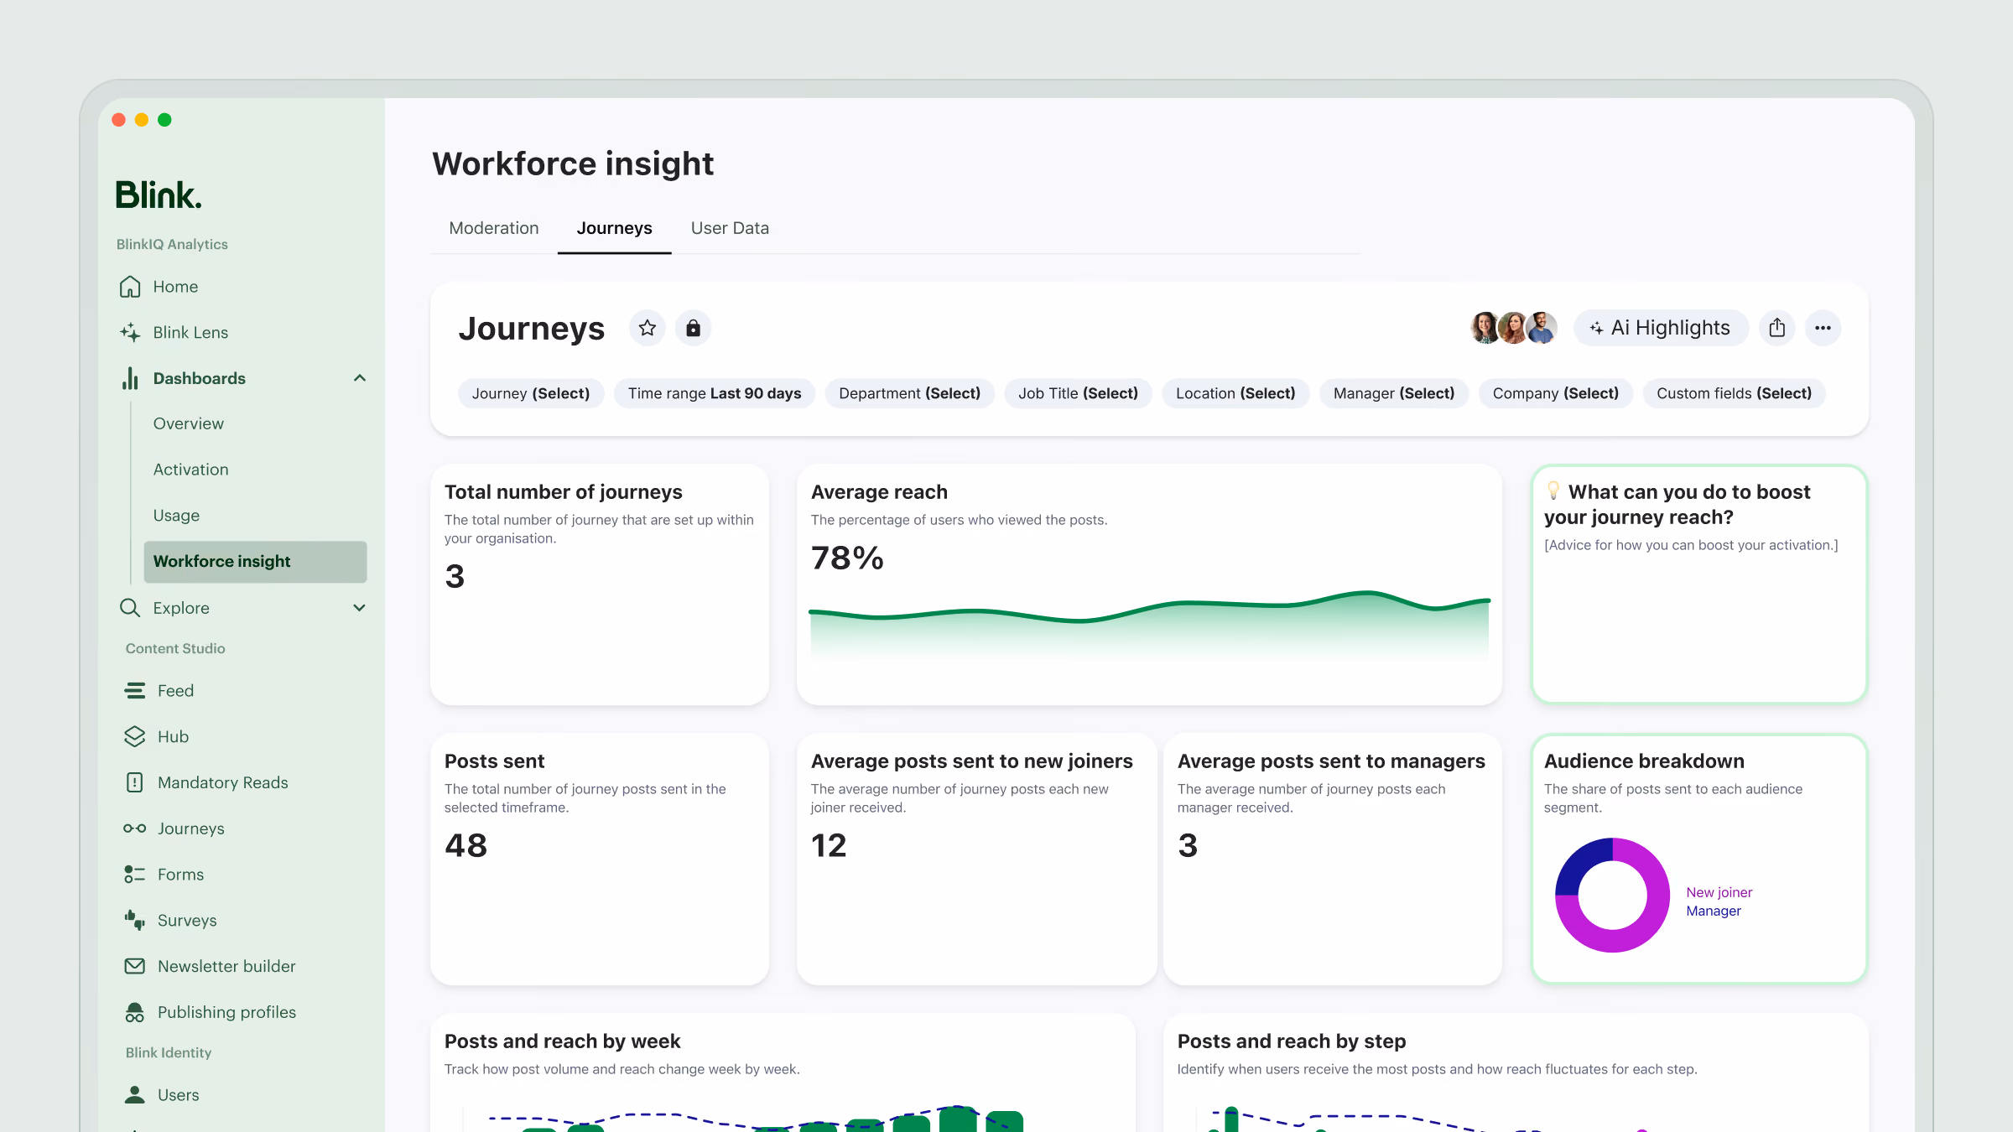Expand the Explore section chevron
The height and width of the screenshot is (1132, 2013).
(x=360, y=608)
